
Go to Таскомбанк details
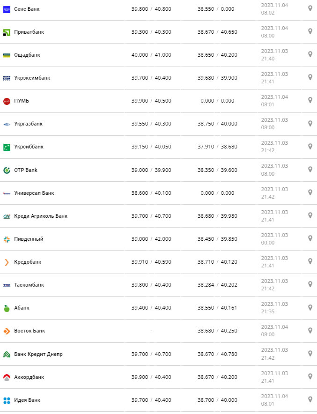(29, 285)
